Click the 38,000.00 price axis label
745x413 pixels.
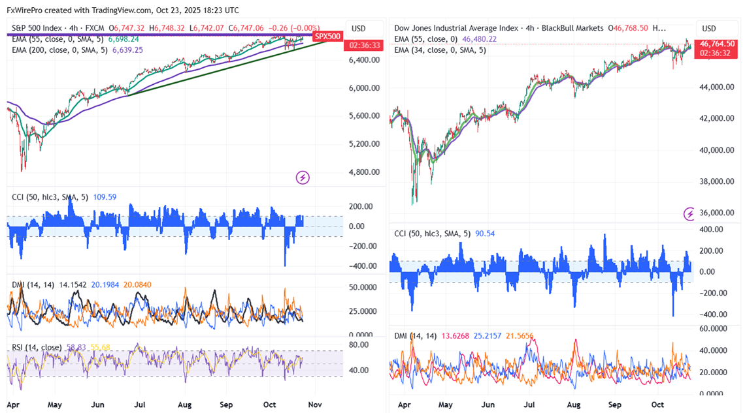coord(717,181)
